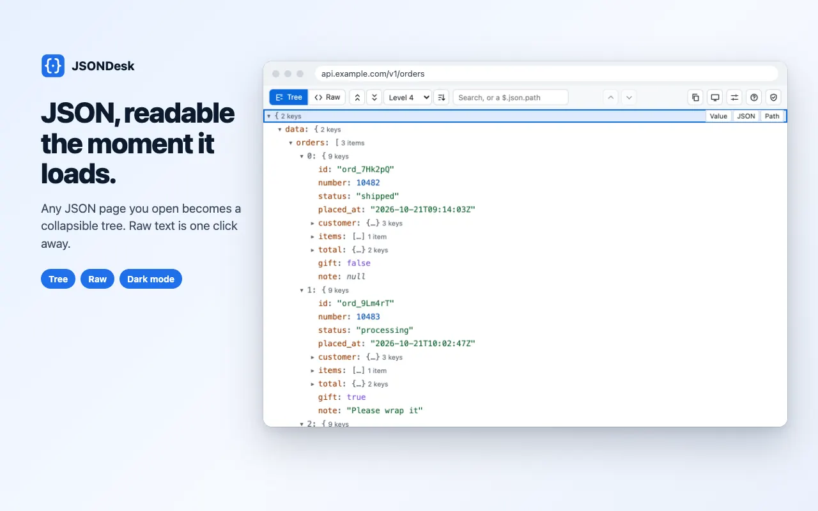
Task: Open the Level 4 depth dropdown
Action: pyautogui.click(x=408, y=97)
